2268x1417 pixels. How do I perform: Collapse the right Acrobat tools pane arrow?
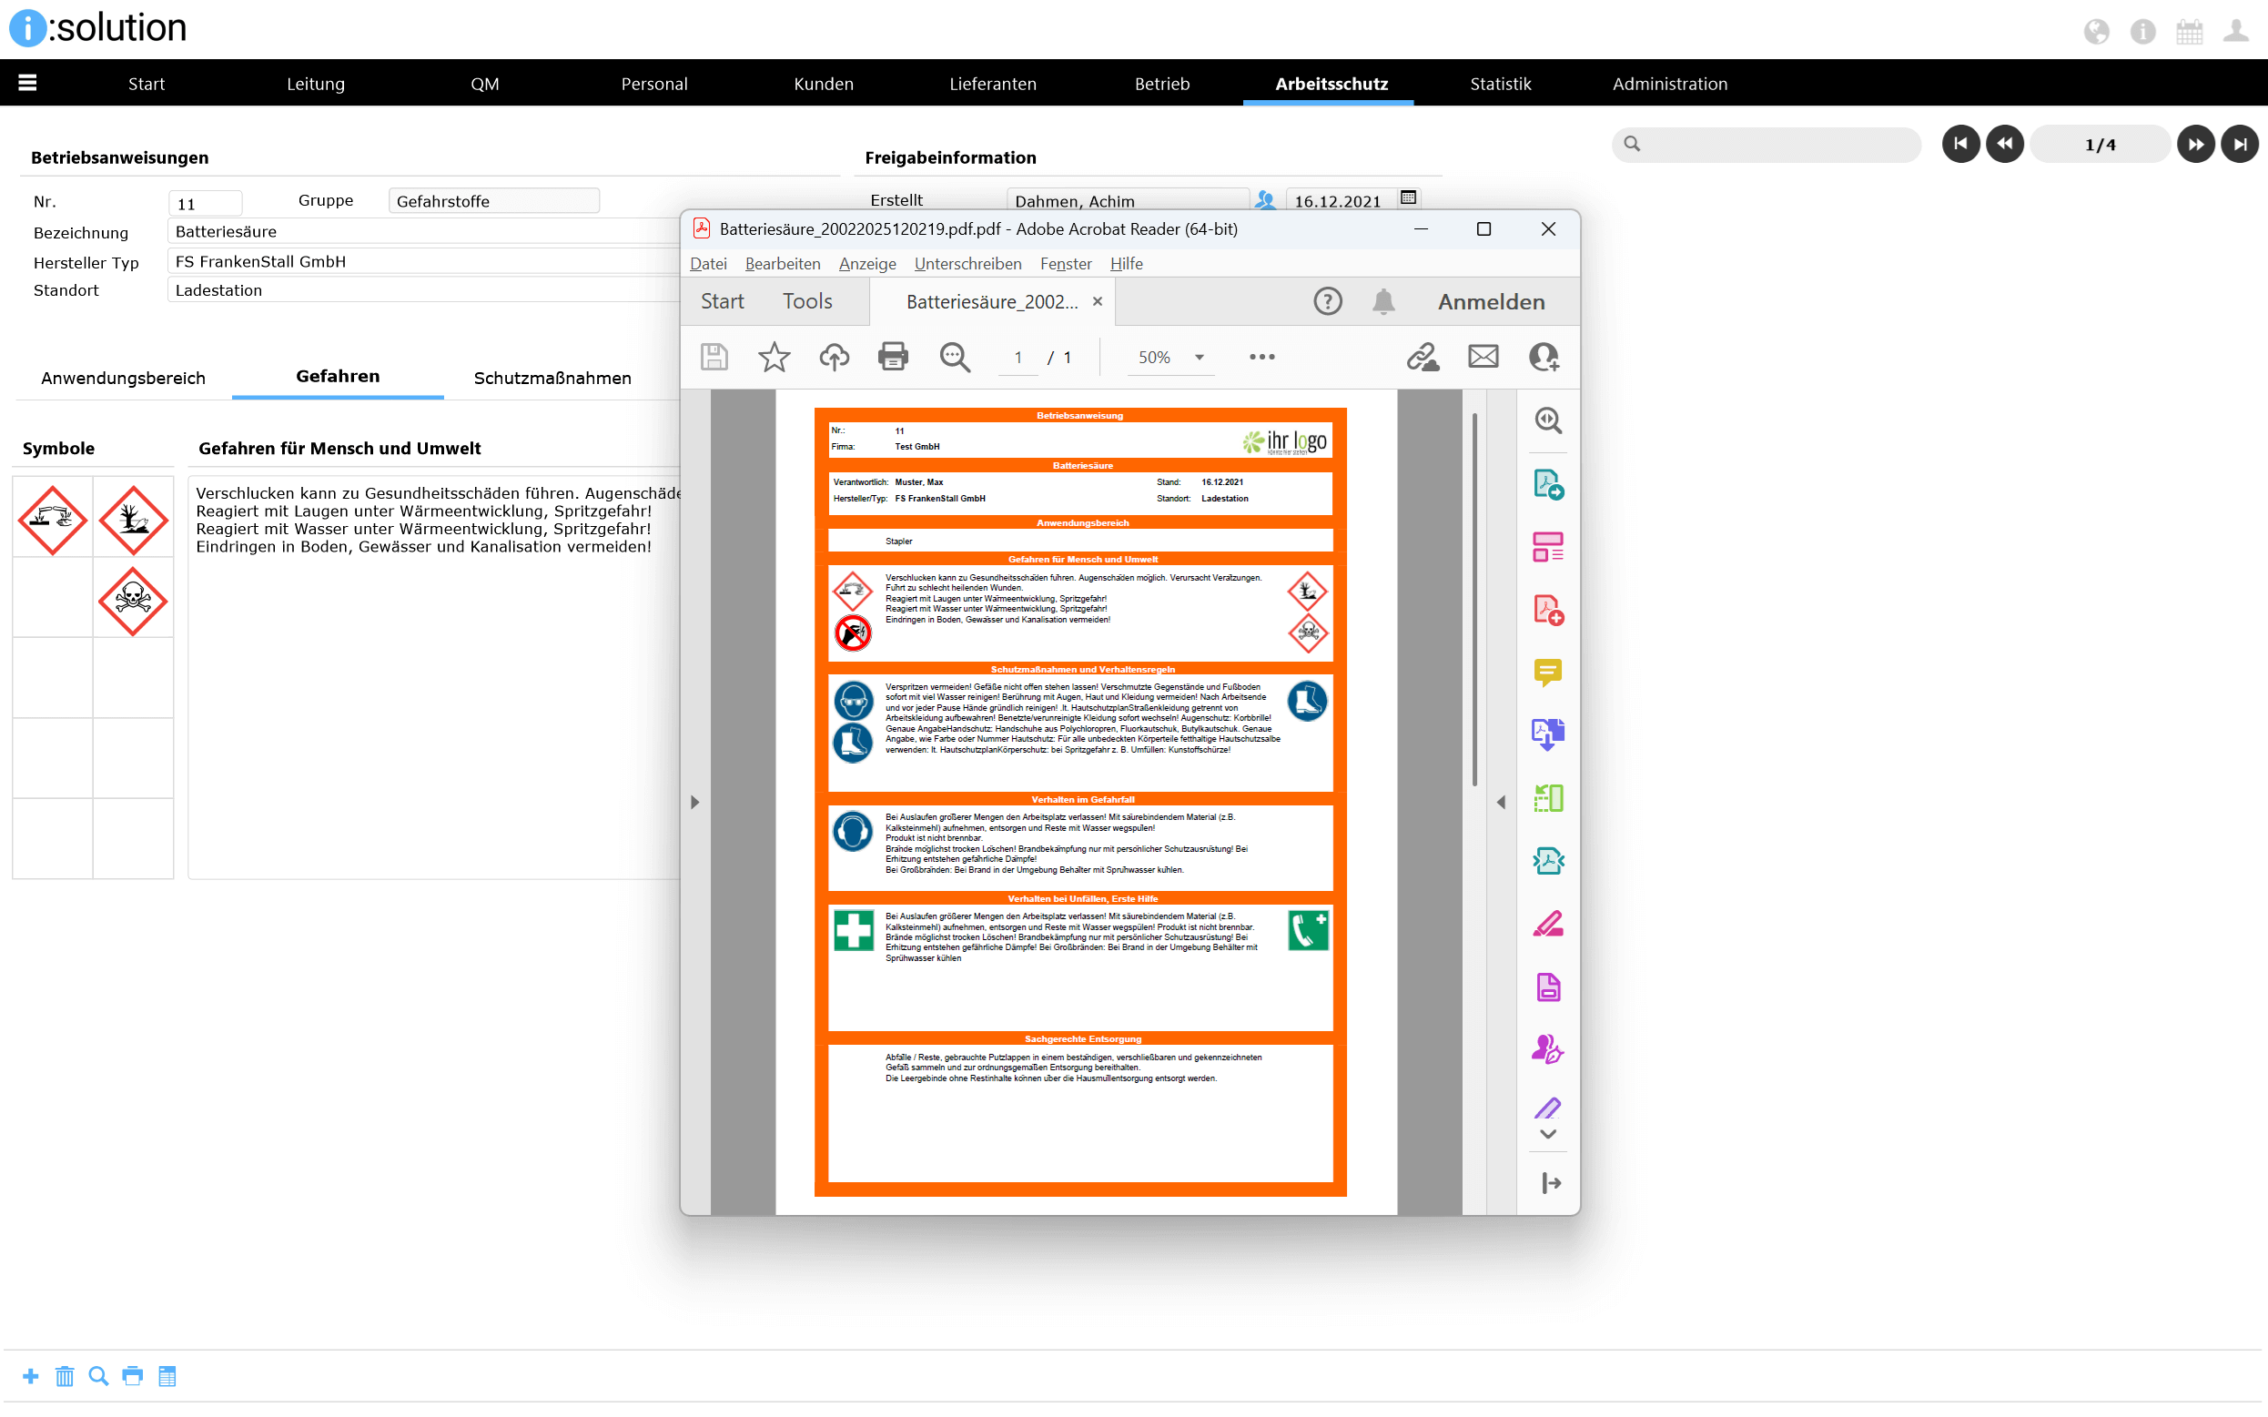pos(1501,802)
